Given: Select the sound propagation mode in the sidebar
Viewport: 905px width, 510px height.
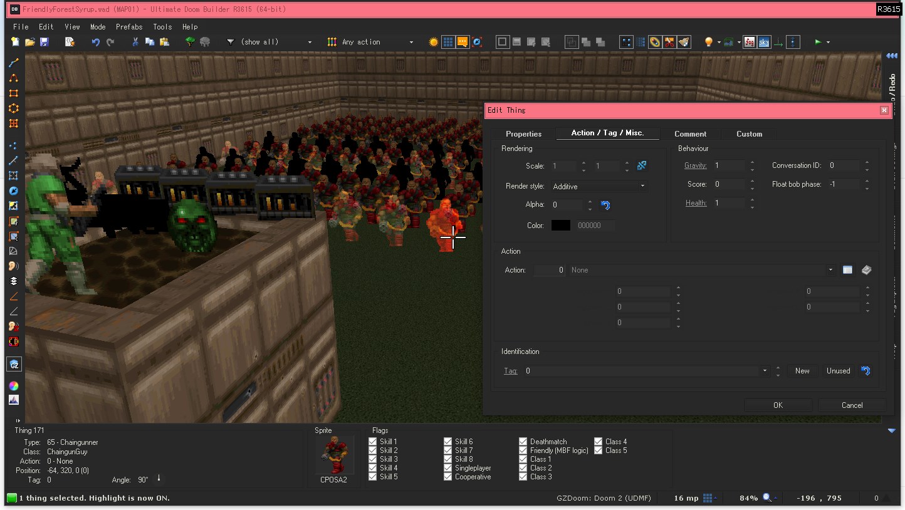Looking at the screenshot, I should [14, 266].
